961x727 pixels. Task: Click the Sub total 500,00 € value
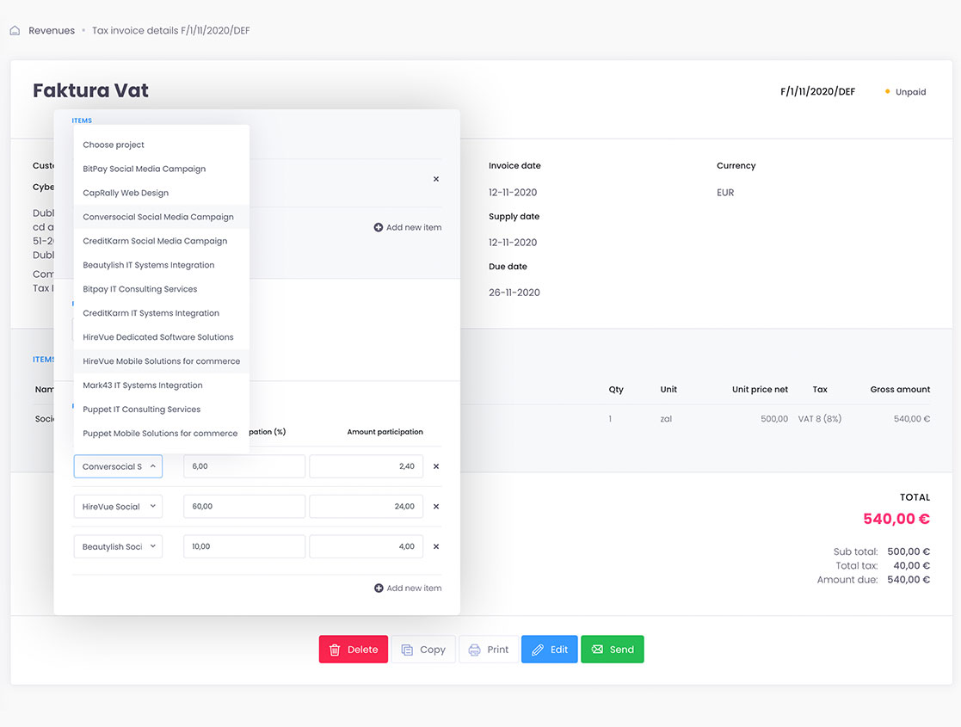coord(909,551)
